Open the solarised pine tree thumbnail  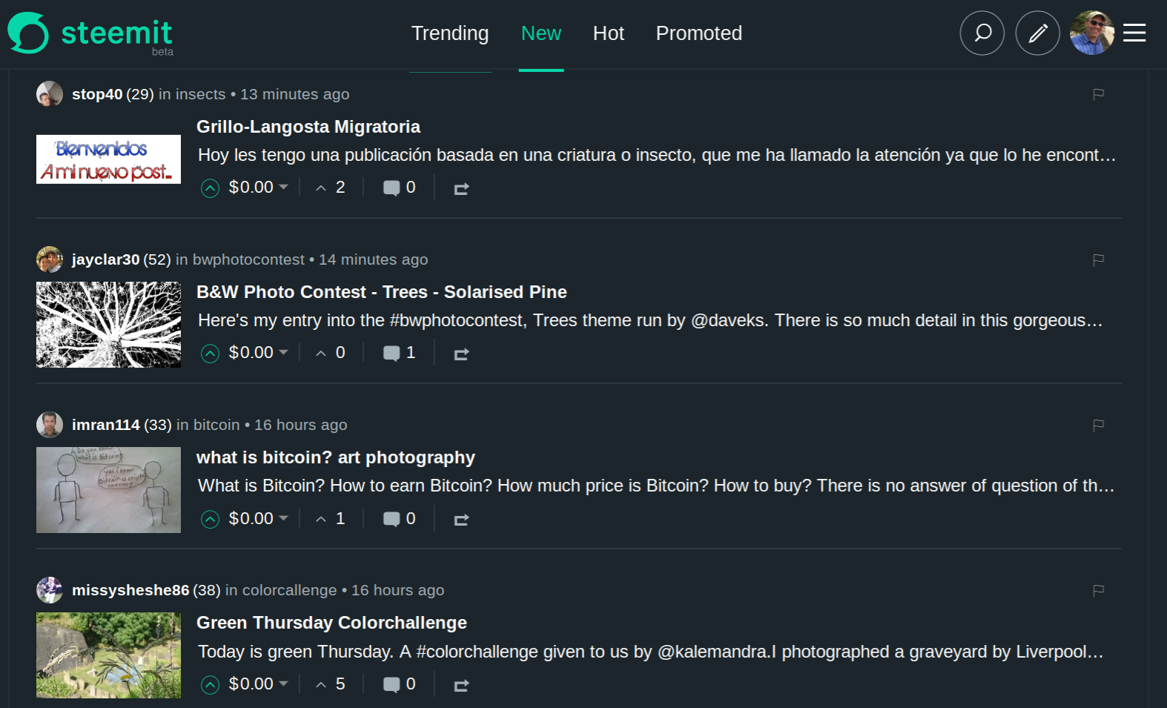click(108, 325)
